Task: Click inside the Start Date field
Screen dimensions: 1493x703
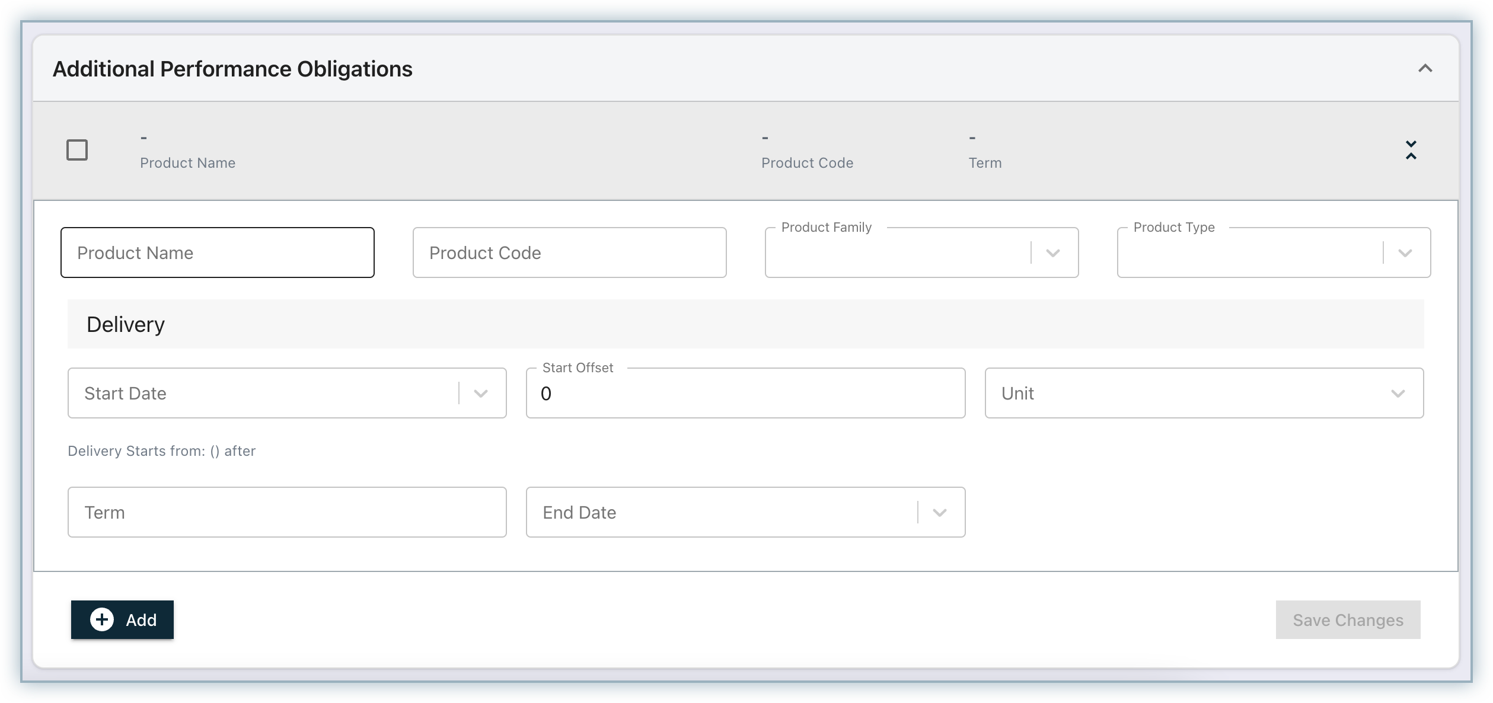Action: coord(262,394)
